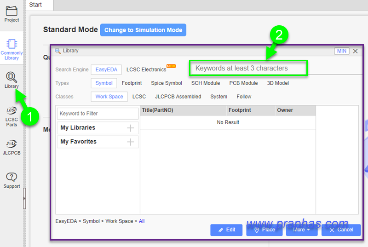Sort by Owner column header

pos(295,110)
